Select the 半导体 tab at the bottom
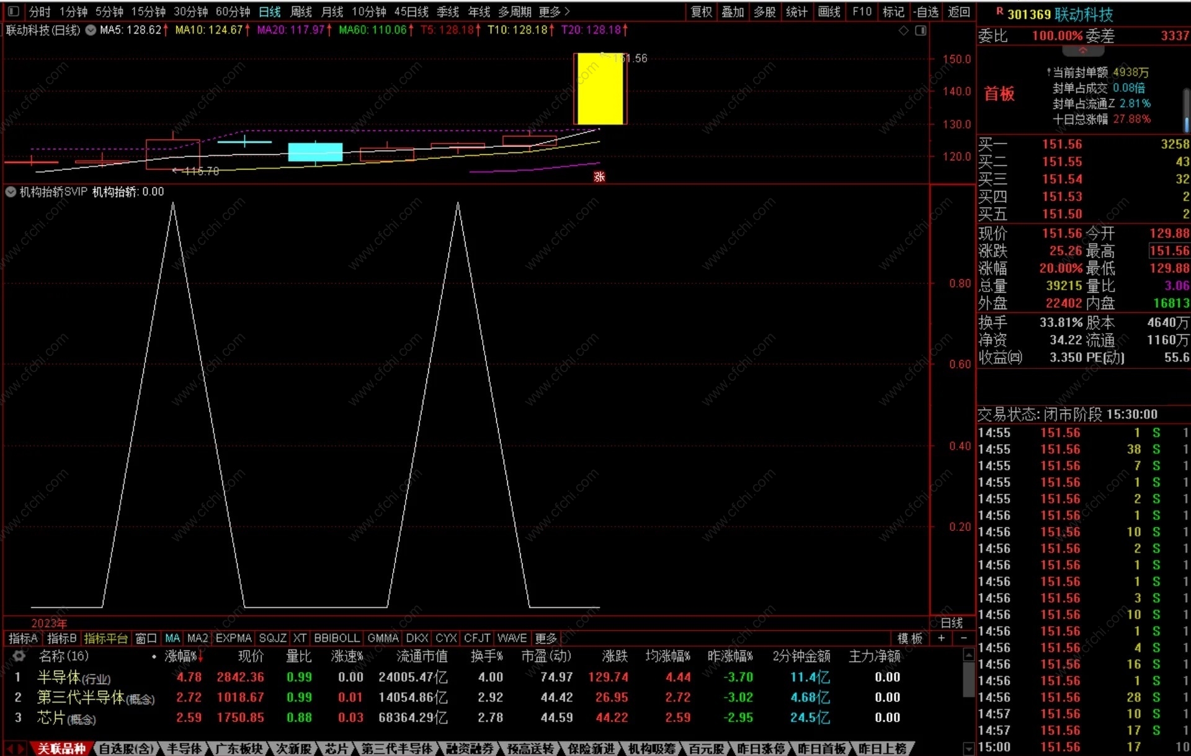The image size is (1191, 756). [x=184, y=749]
